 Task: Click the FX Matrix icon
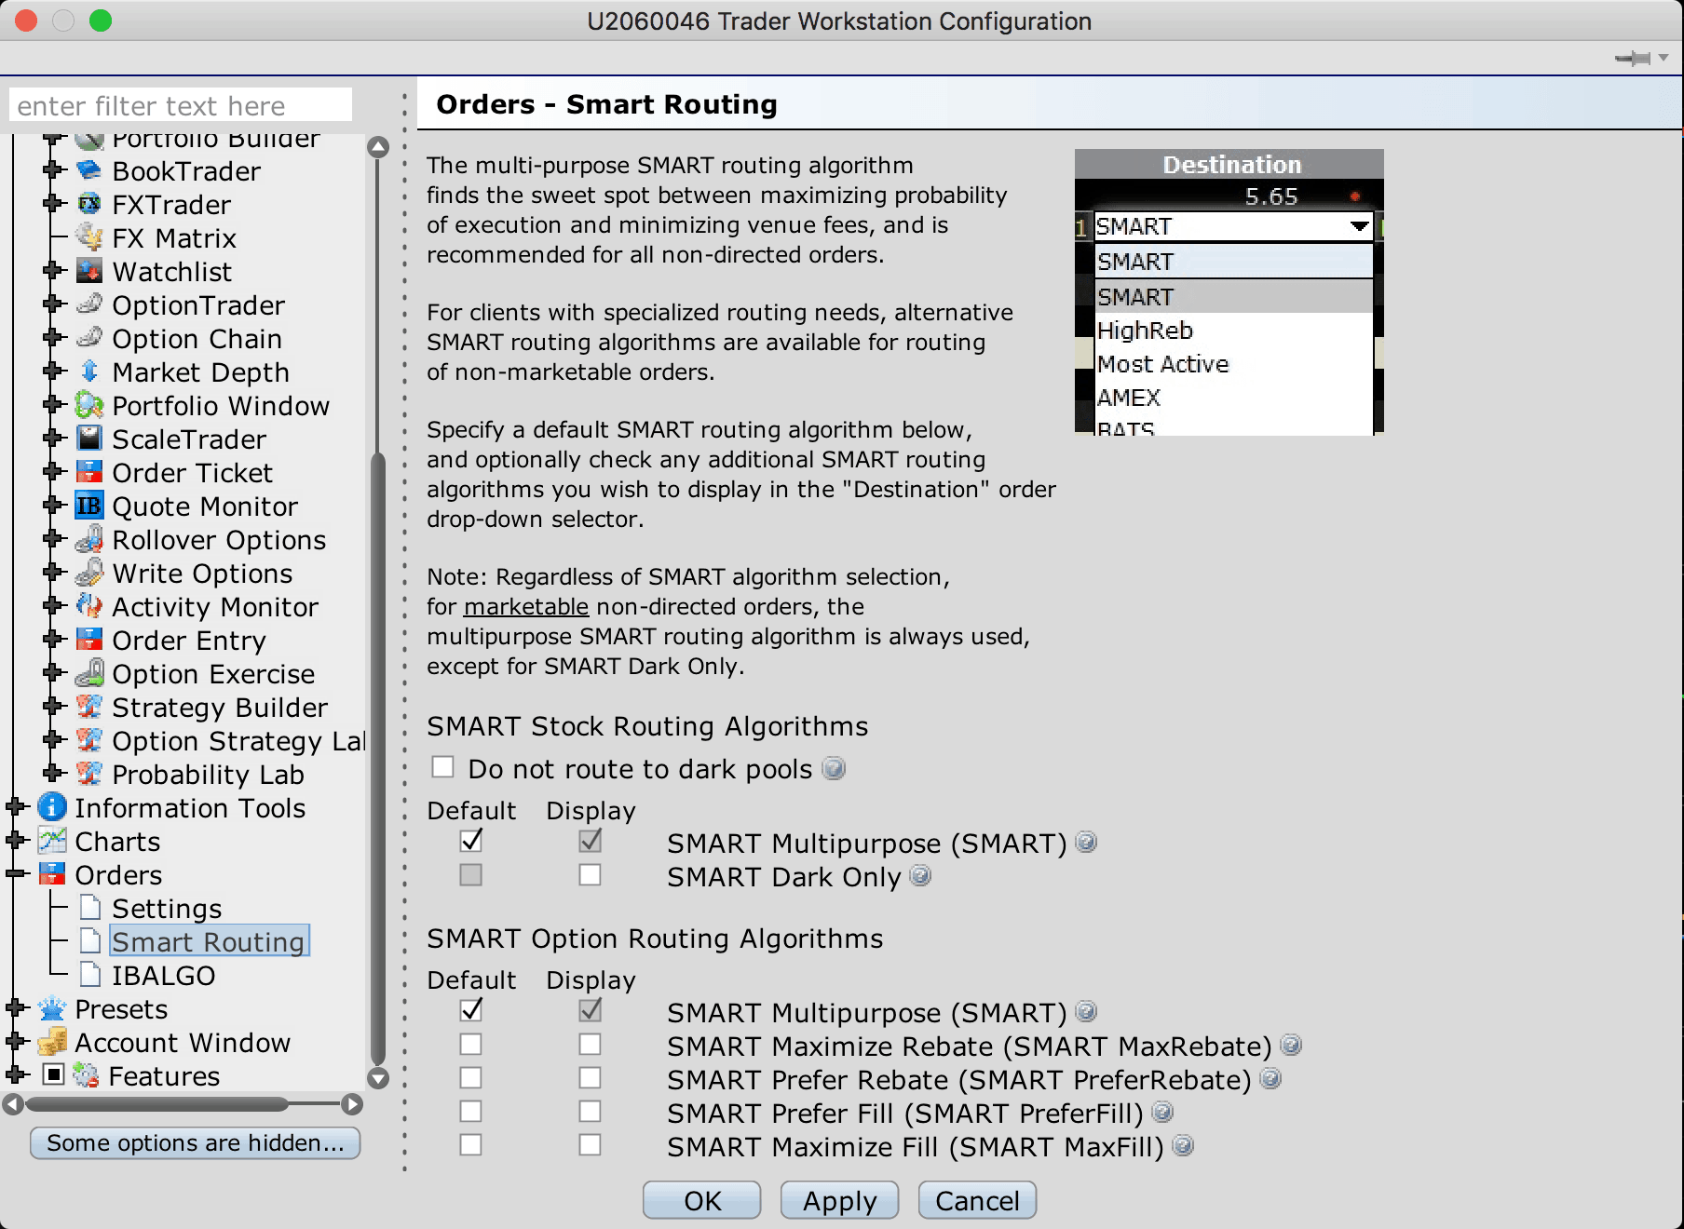88,237
